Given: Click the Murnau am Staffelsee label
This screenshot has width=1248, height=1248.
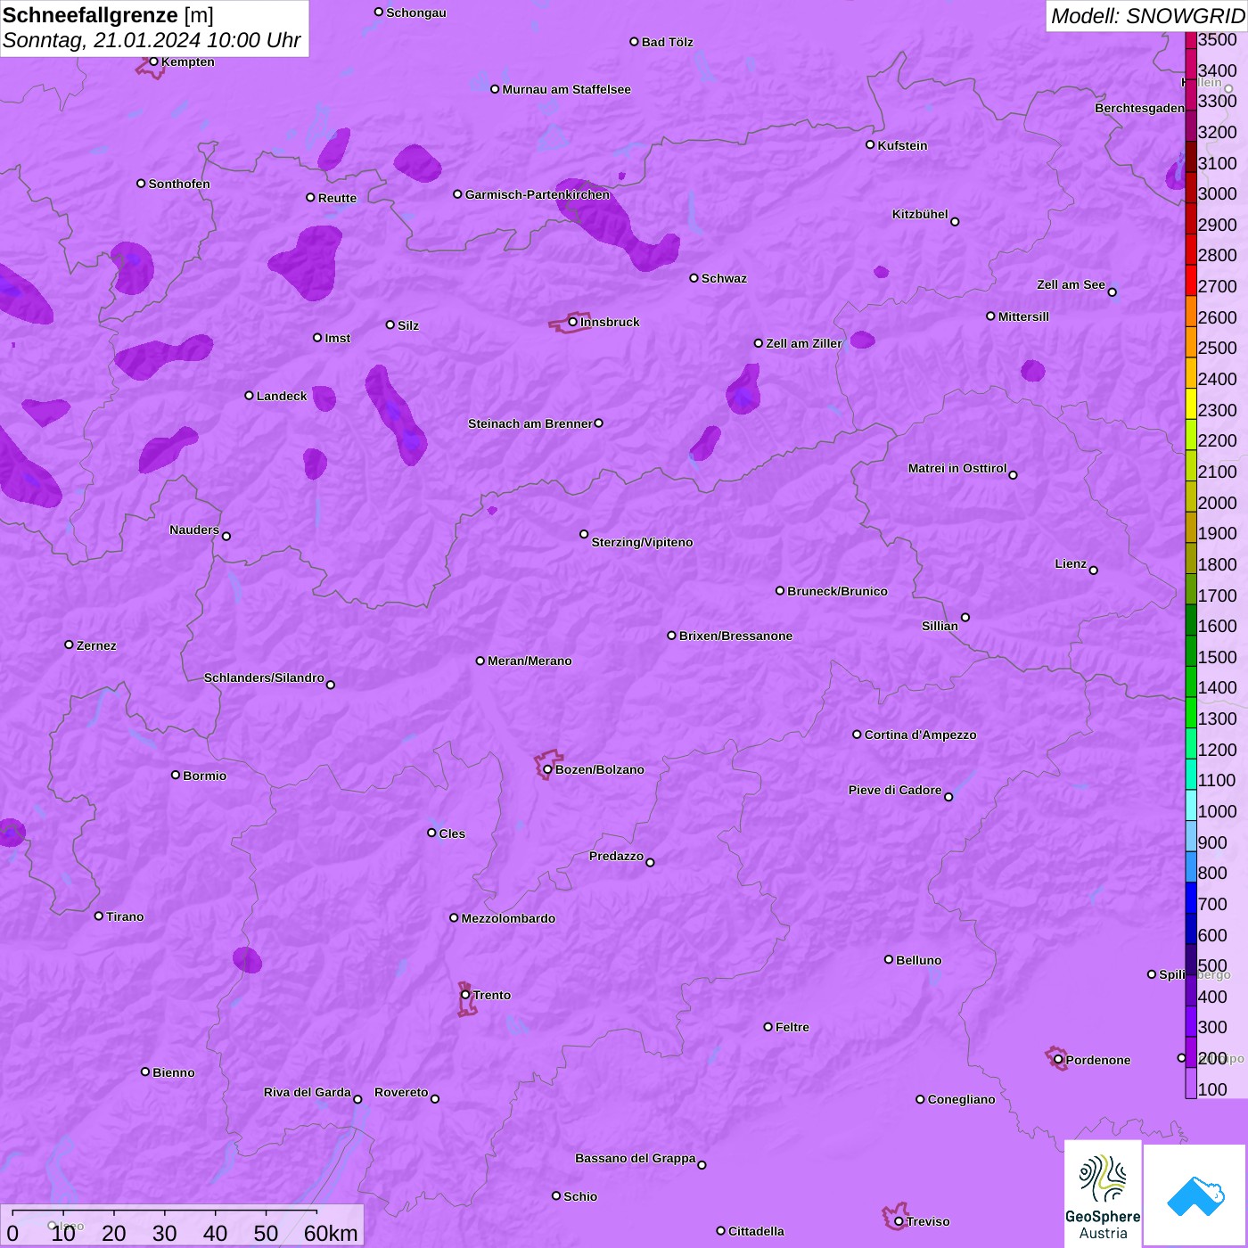Looking at the screenshot, I should [566, 89].
